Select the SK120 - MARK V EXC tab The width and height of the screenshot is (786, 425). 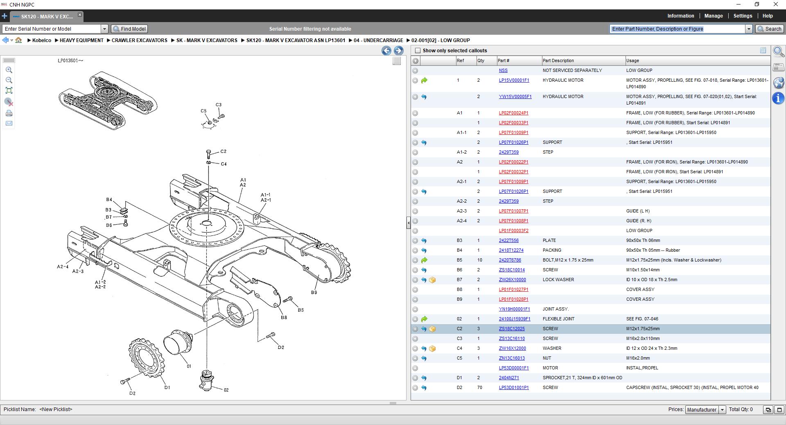[x=47, y=17]
